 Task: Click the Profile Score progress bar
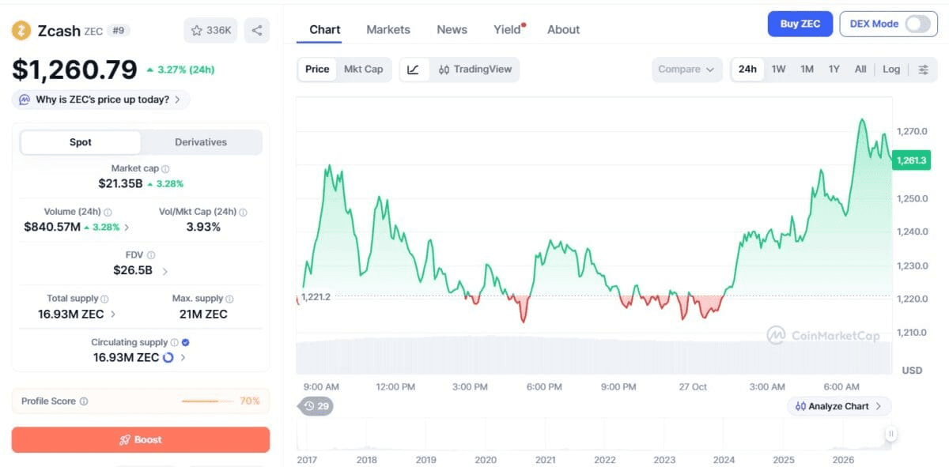click(208, 401)
